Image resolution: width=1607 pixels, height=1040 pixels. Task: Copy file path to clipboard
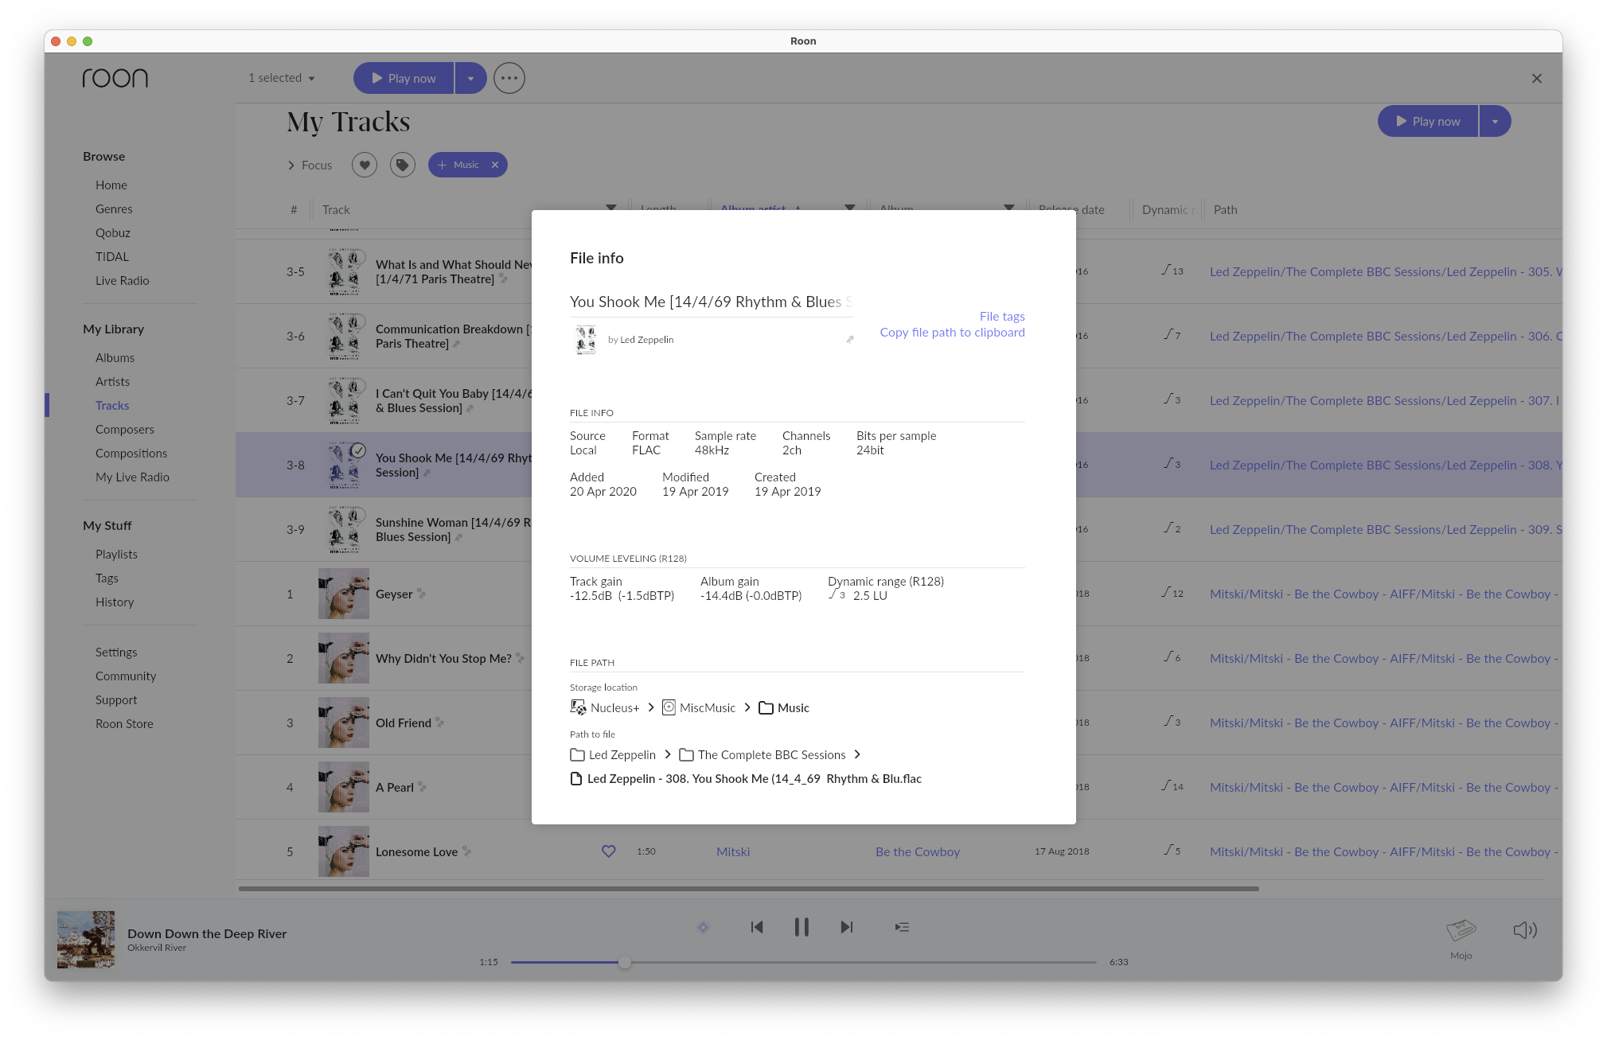click(x=952, y=332)
